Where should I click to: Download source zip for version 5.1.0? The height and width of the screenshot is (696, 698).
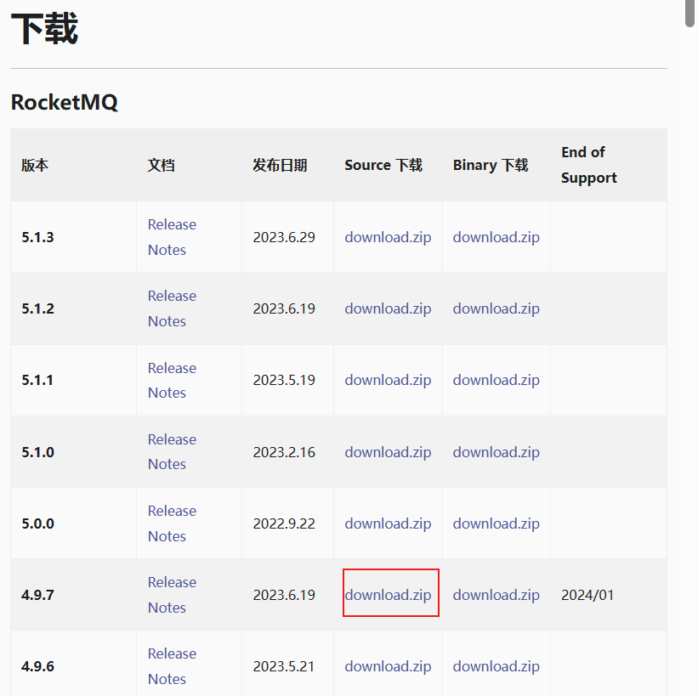tap(388, 452)
